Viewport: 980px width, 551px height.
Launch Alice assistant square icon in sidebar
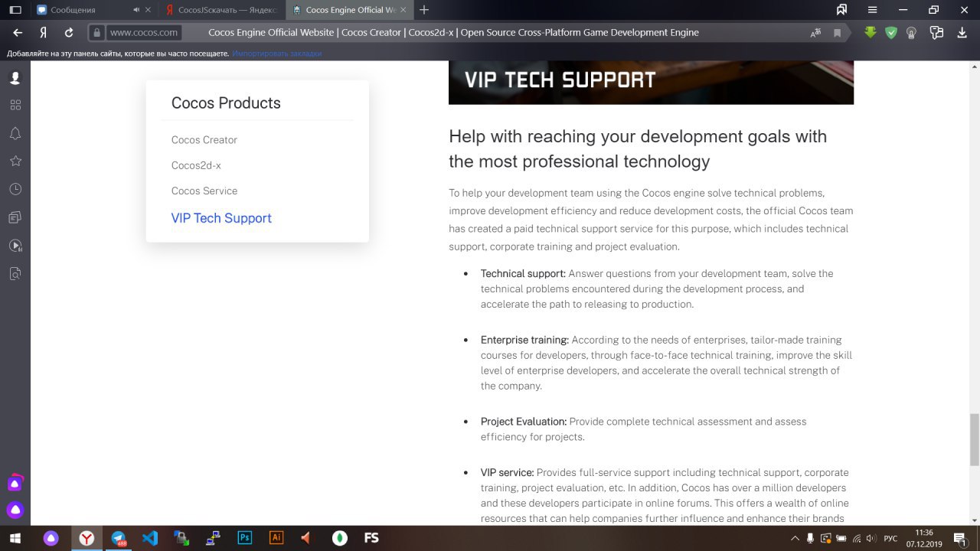point(15,483)
